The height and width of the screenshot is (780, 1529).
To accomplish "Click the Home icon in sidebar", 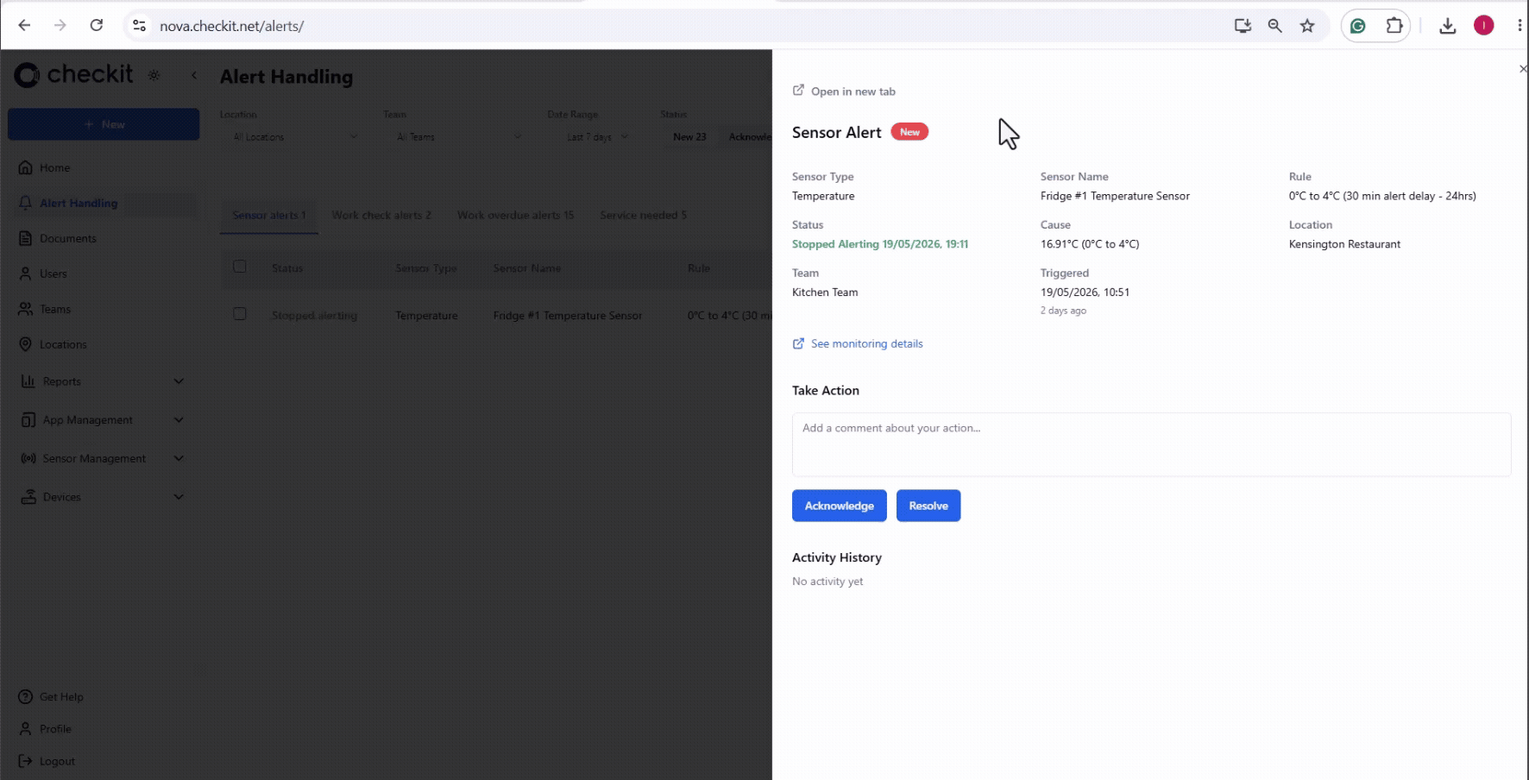I will (26, 167).
